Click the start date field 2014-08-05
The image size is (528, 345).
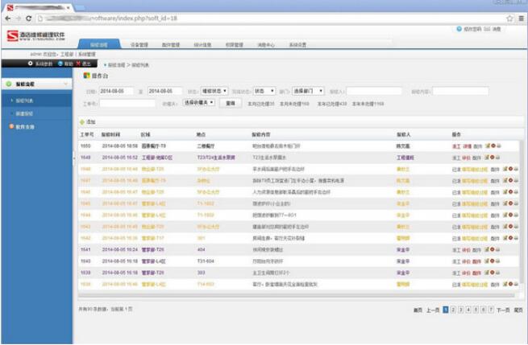pos(115,92)
